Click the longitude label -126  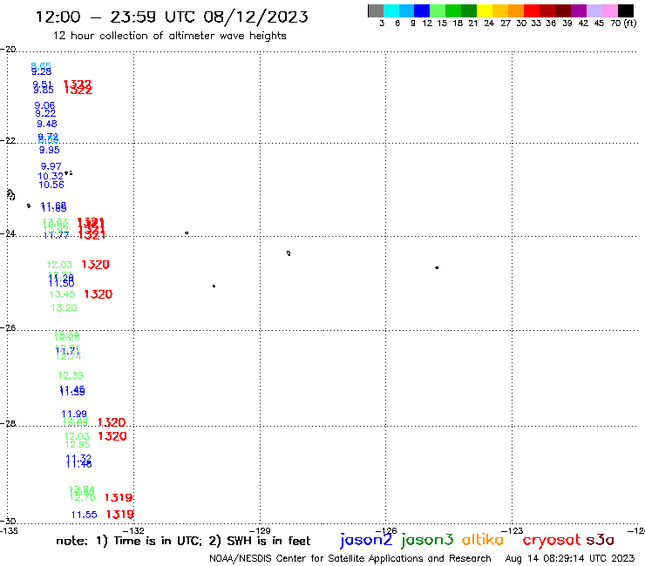pyautogui.click(x=386, y=530)
